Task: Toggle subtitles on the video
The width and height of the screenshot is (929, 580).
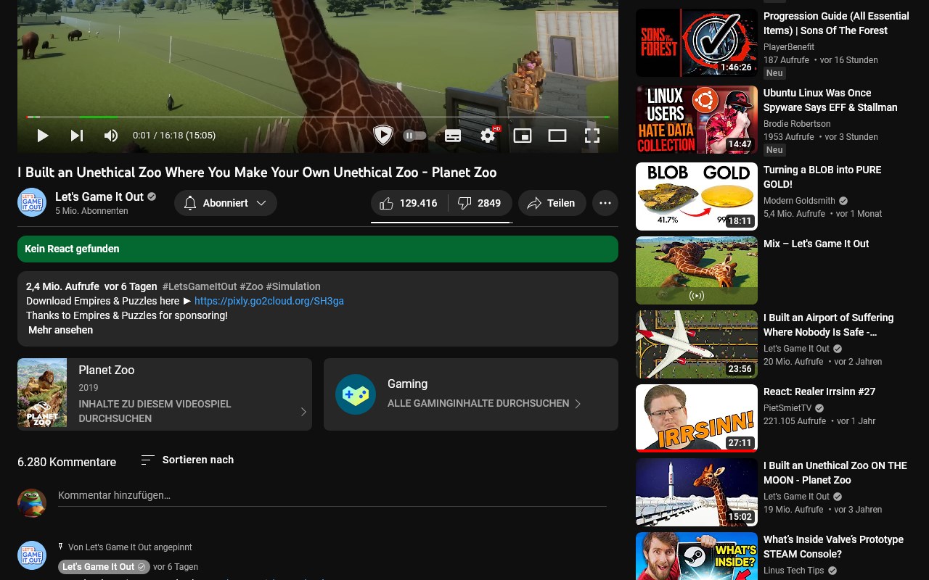Action: tap(453, 136)
